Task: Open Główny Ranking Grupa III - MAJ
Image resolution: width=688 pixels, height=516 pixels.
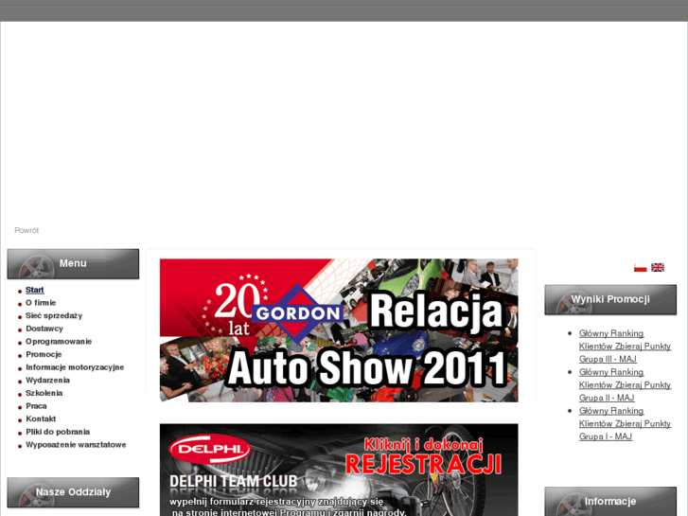Action: point(625,346)
